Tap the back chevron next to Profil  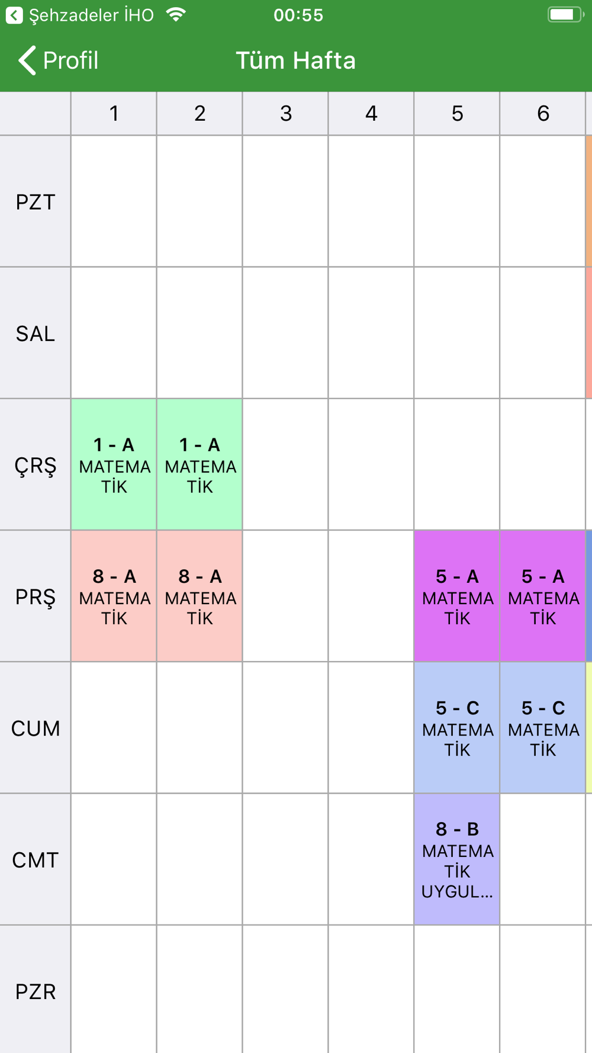[x=27, y=60]
